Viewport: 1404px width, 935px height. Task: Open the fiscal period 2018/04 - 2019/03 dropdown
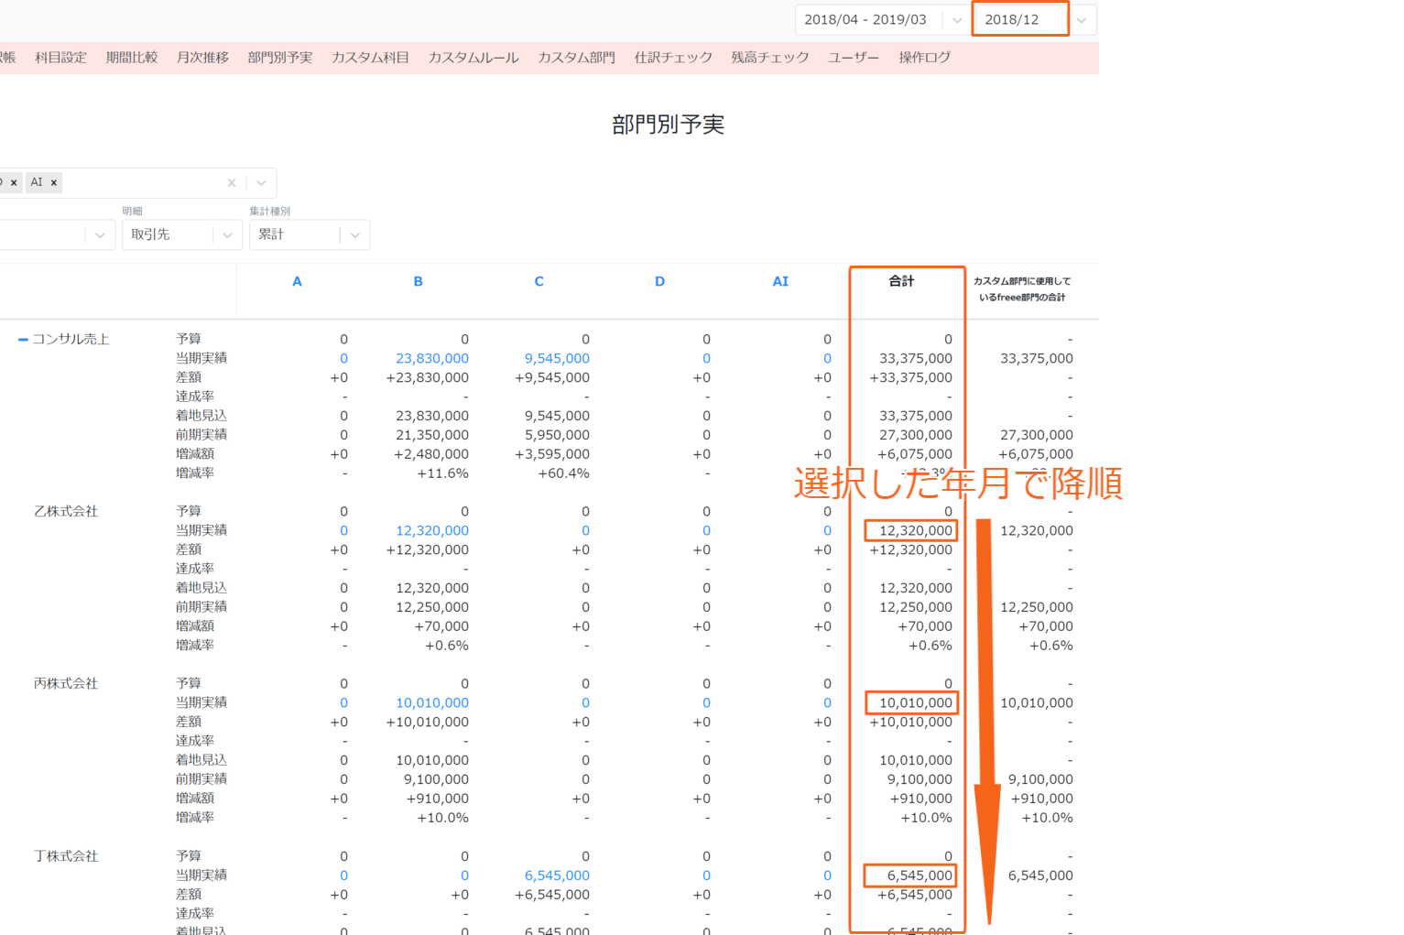pos(957,20)
